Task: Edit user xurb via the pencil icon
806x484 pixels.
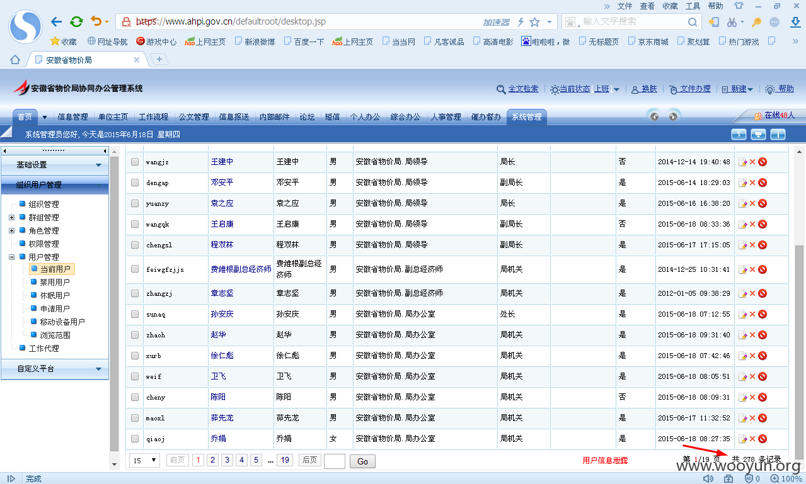Action: click(x=742, y=356)
